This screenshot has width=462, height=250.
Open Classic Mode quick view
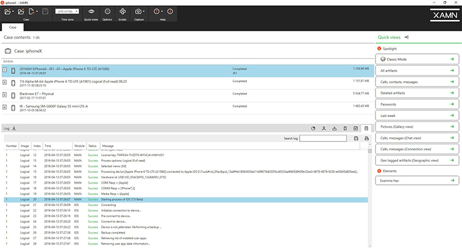(x=417, y=59)
